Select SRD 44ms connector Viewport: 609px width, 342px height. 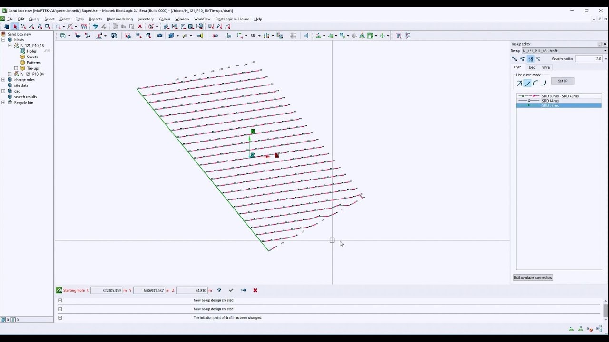click(x=559, y=101)
